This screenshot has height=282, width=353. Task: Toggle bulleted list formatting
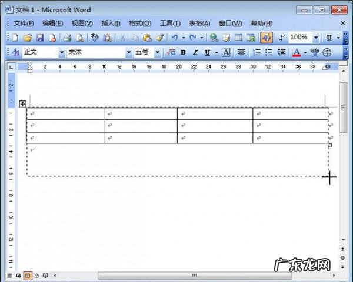pyautogui.click(x=269, y=52)
